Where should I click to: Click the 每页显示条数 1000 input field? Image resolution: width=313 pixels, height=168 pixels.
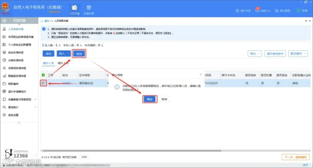coord(84,157)
